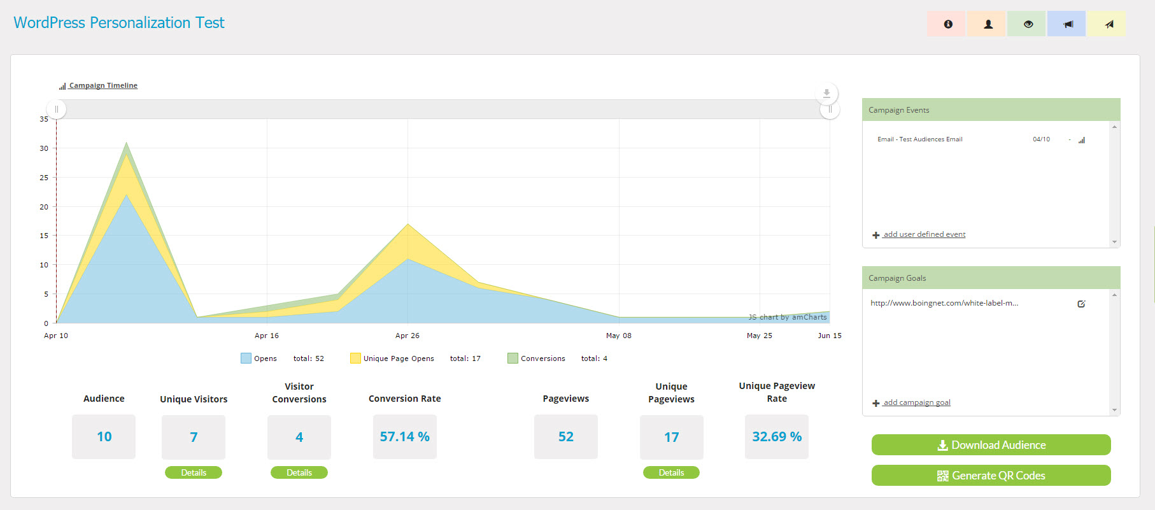Toggle the Unique Page Opens legend swatch

(355, 358)
